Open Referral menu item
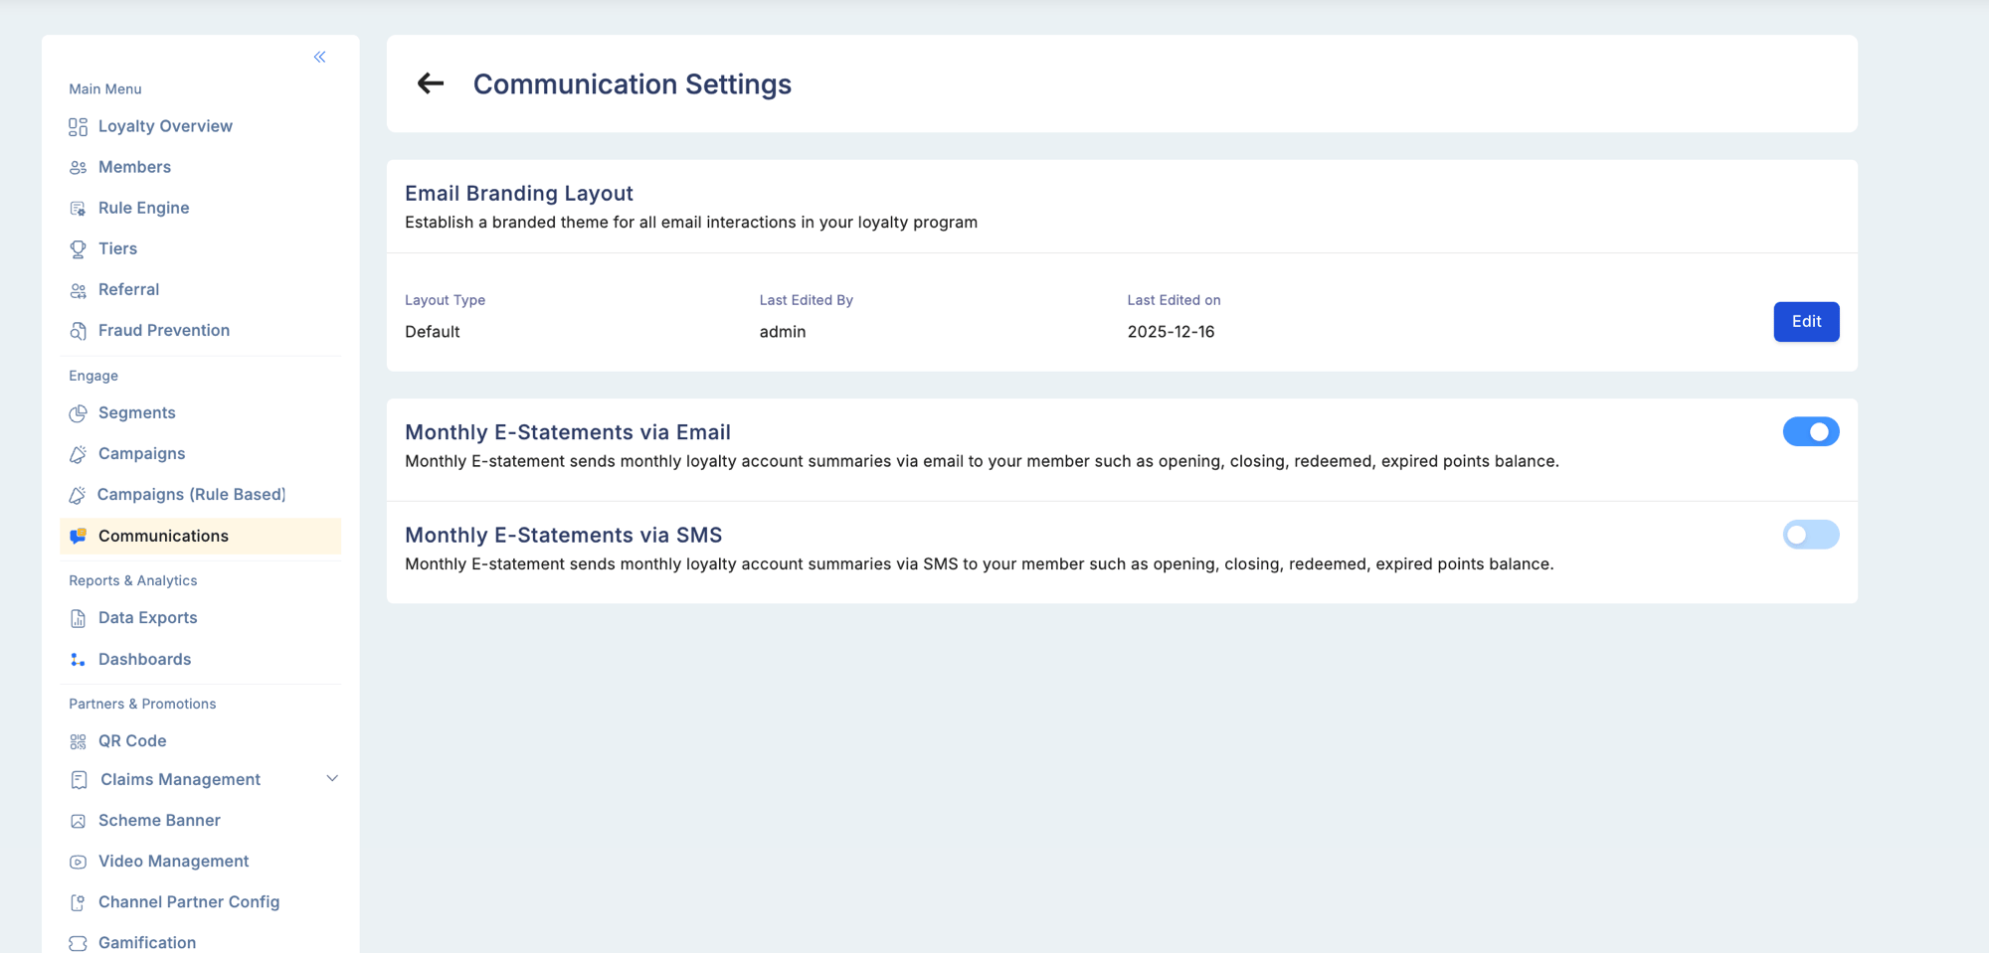Image resolution: width=1989 pixels, height=953 pixels. pyautogui.click(x=200, y=289)
